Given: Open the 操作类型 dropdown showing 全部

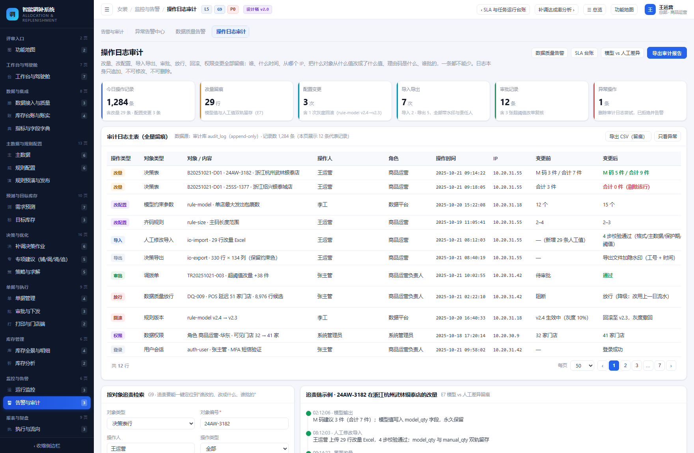Looking at the screenshot, I should click(x=244, y=448).
